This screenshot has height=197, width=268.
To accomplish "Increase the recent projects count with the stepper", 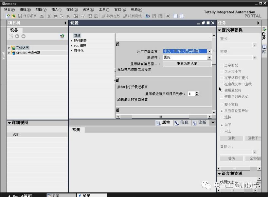I will pyautogui.click(x=197, y=93).
